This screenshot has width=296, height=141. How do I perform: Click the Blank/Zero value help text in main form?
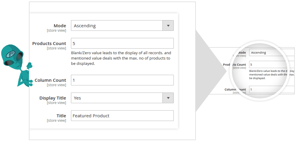coord(121,58)
